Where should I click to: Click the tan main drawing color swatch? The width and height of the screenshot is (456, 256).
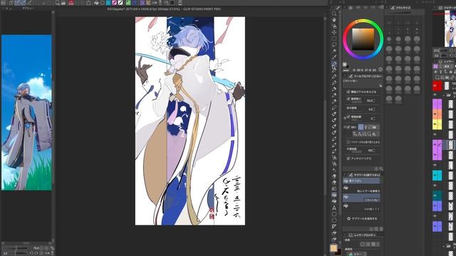[333, 248]
